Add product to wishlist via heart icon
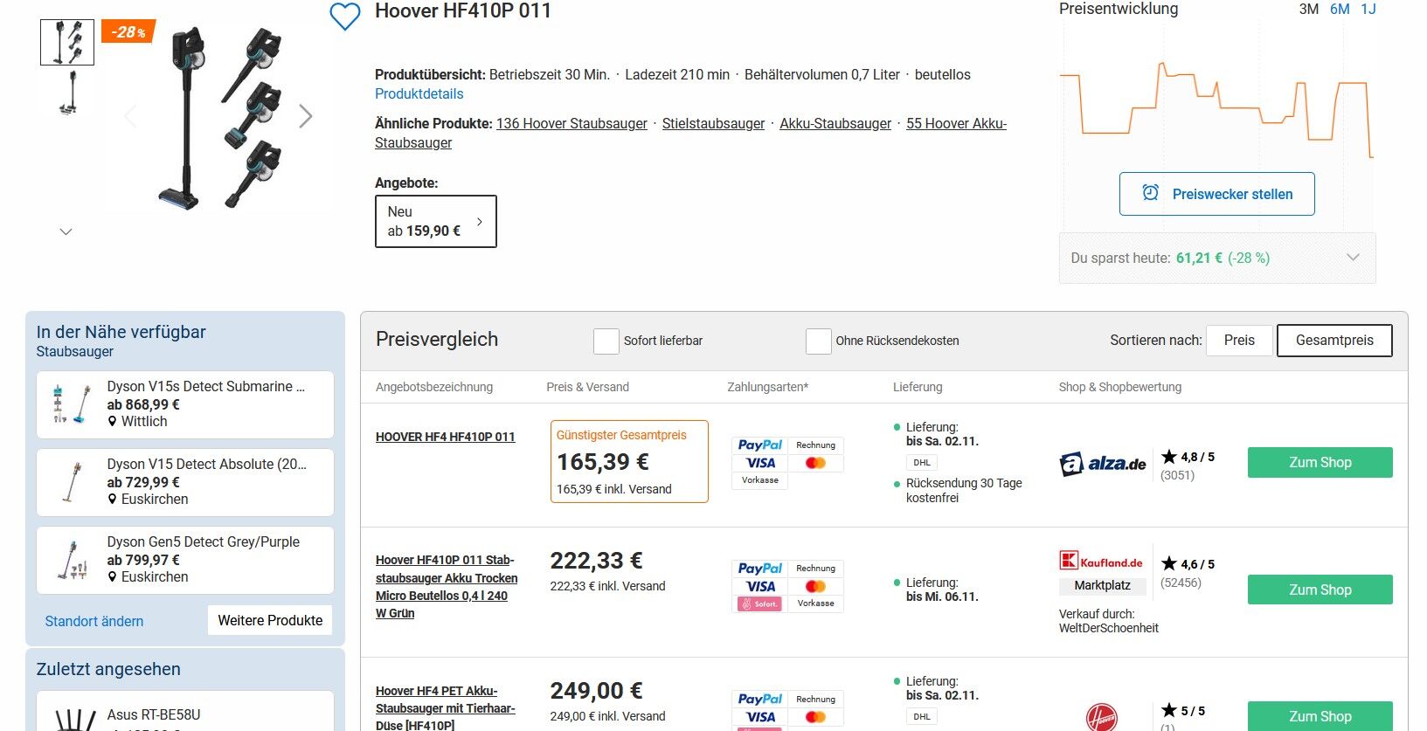The image size is (1427, 731). (345, 17)
